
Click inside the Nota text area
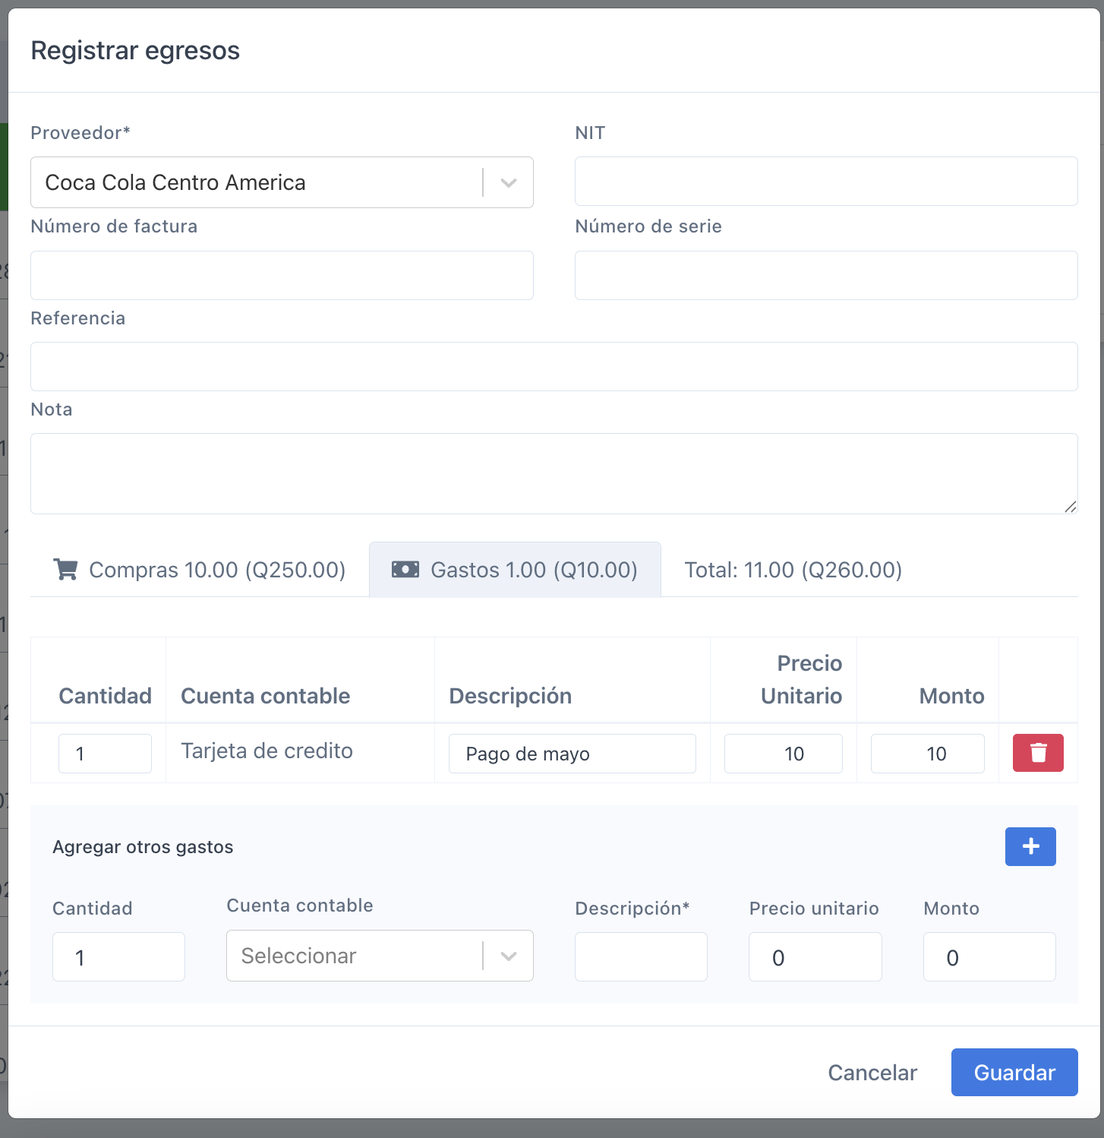tap(554, 473)
